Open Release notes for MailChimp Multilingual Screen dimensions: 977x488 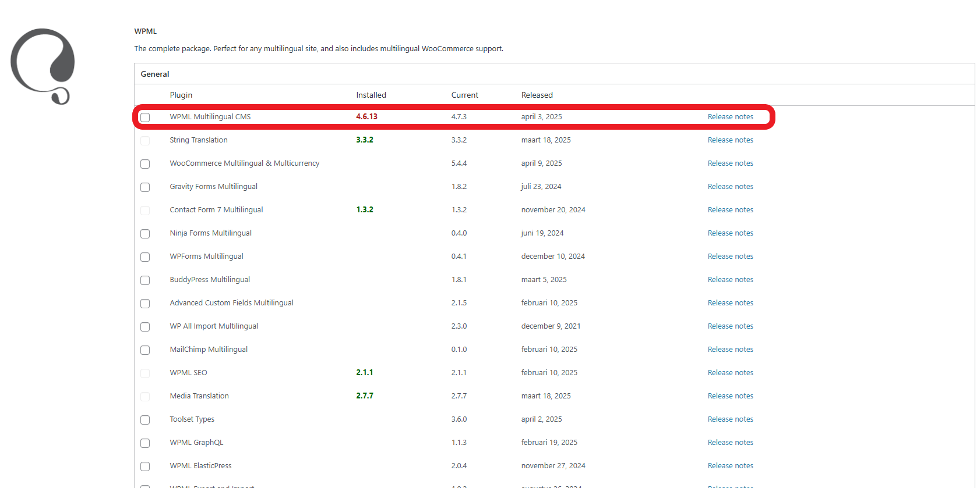pos(731,350)
